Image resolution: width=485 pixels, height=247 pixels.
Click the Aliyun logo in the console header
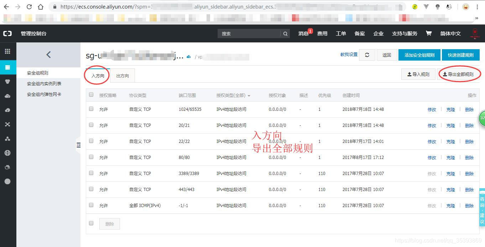point(7,34)
